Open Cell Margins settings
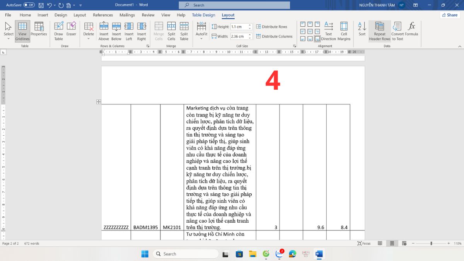Image resolution: width=464 pixels, height=261 pixels. tap(344, 31)
